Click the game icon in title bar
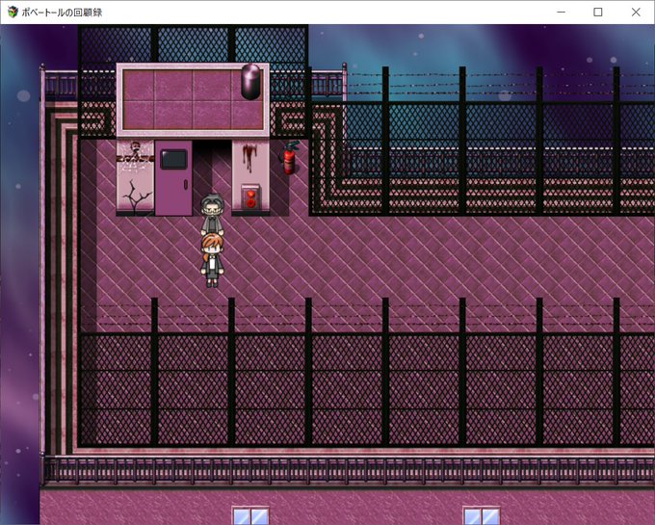The image size is (655, 525). (x=13, y=12)
